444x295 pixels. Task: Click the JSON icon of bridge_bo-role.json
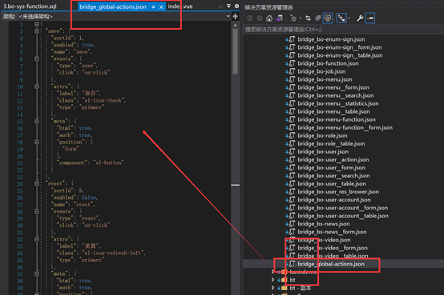point(292,135)
